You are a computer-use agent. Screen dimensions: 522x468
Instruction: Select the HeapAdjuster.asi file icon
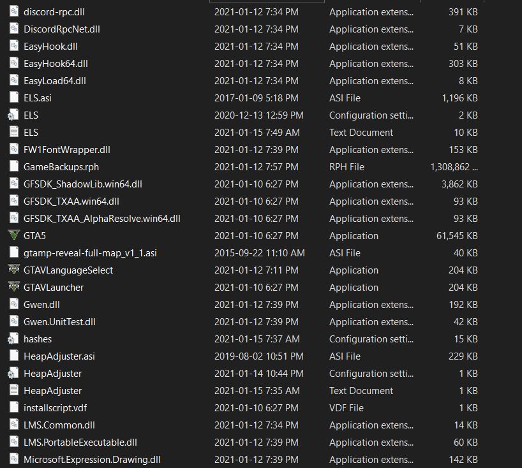13,356
